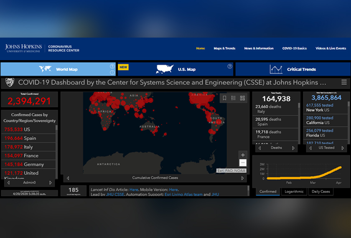Click left arrow next to US Tested
The width and height of the screenshot is (351, 238).
click(310, 148)
